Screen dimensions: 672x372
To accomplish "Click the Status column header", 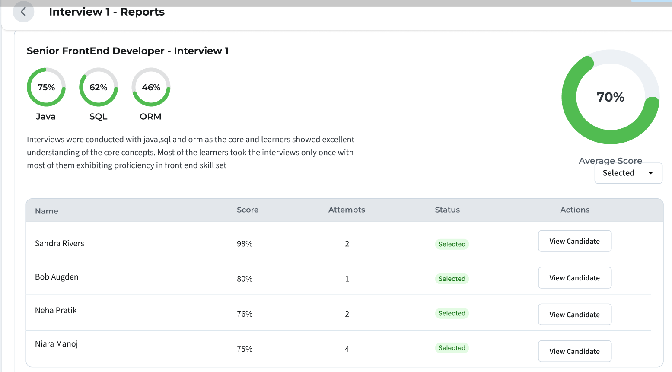I will coord(447,210).
